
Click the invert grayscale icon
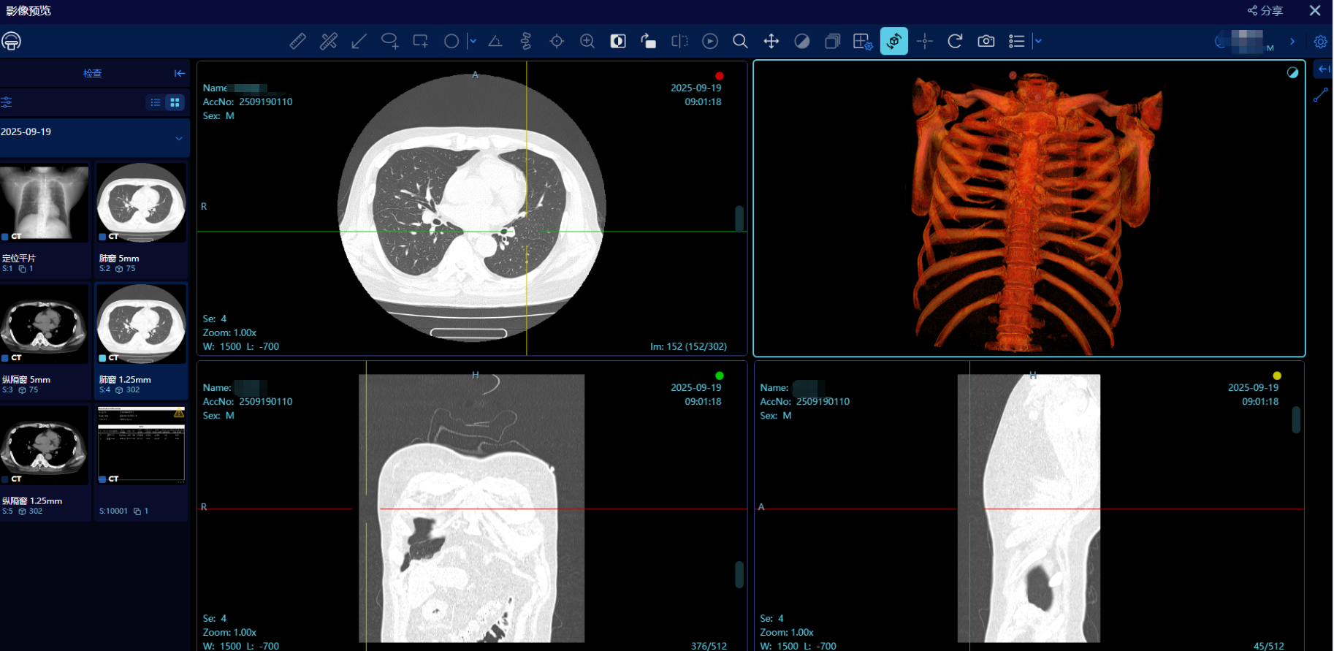618,41
